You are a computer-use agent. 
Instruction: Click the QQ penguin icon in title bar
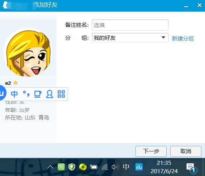click(5, 5)
